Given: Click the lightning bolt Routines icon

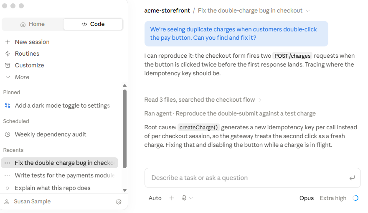Looking at the screenshot, I should point(8,54).
